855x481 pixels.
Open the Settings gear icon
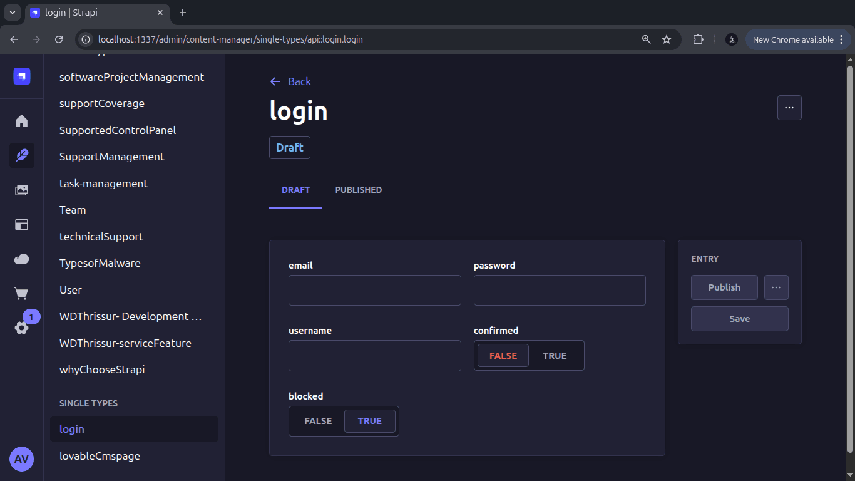21,328
